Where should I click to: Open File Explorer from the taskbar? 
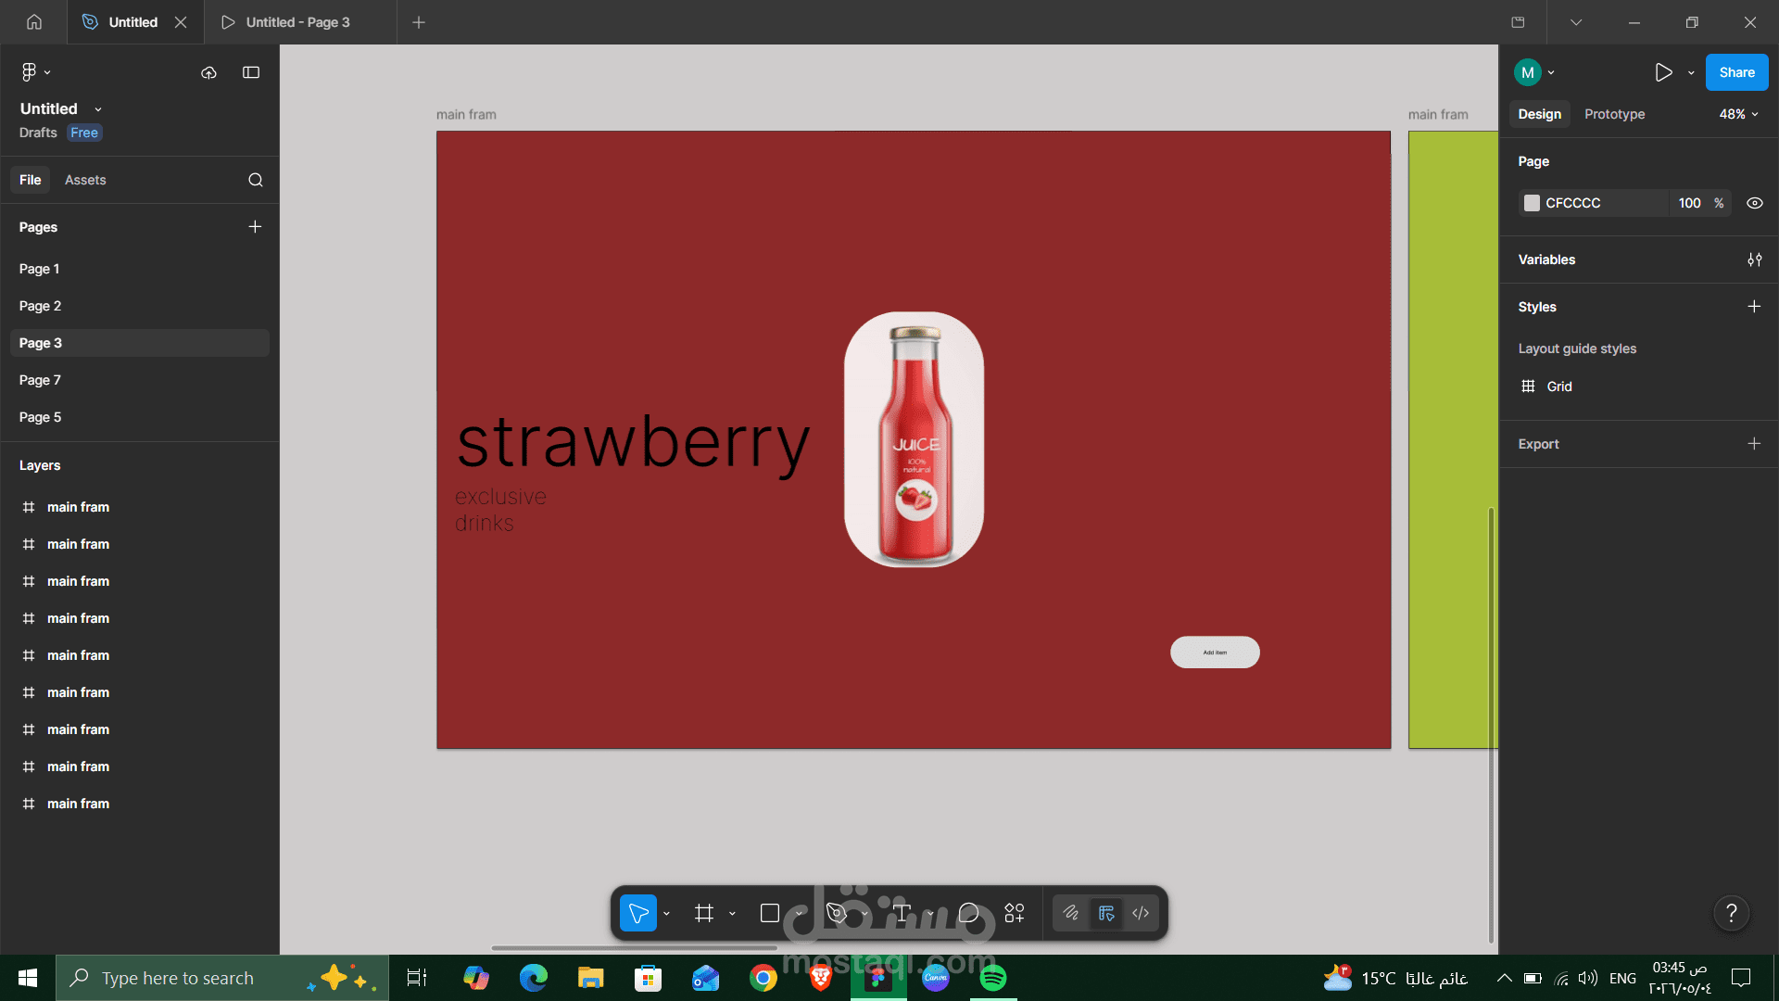(x=590, y=978)
